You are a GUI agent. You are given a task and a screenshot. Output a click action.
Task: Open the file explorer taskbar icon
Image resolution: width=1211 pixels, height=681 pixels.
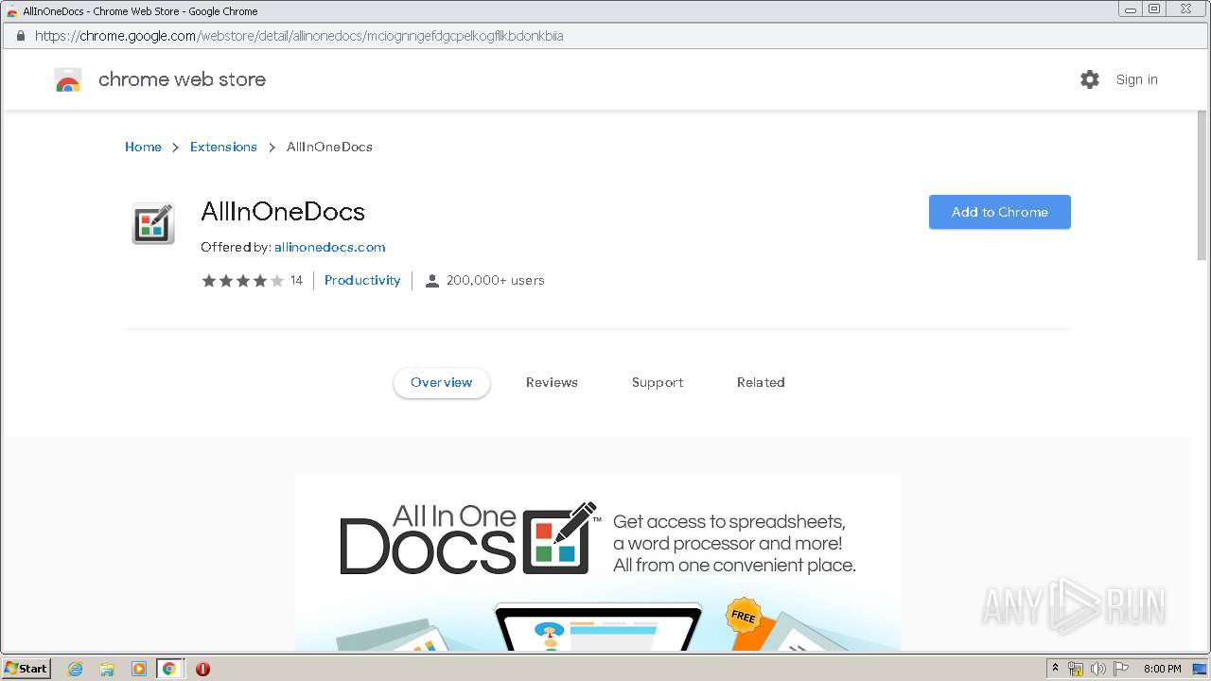[x=107, y=669]
